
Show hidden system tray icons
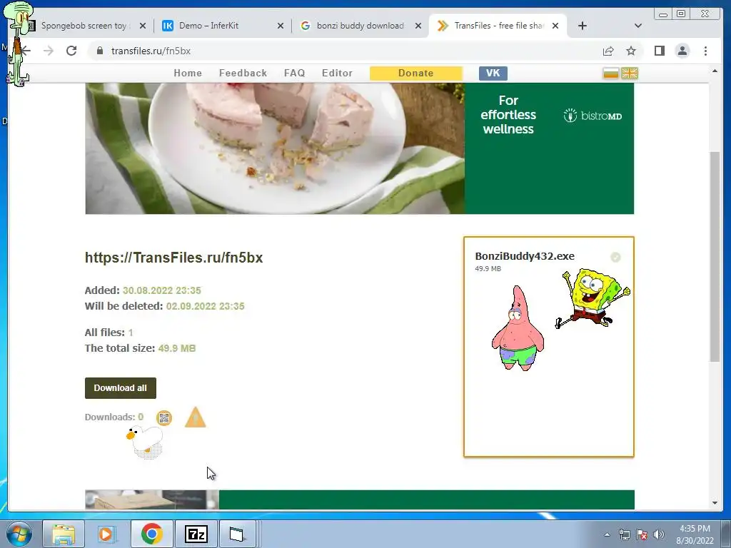coord(607,534)
